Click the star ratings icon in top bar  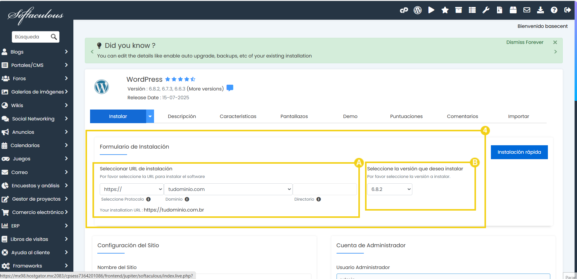point(445,10)
